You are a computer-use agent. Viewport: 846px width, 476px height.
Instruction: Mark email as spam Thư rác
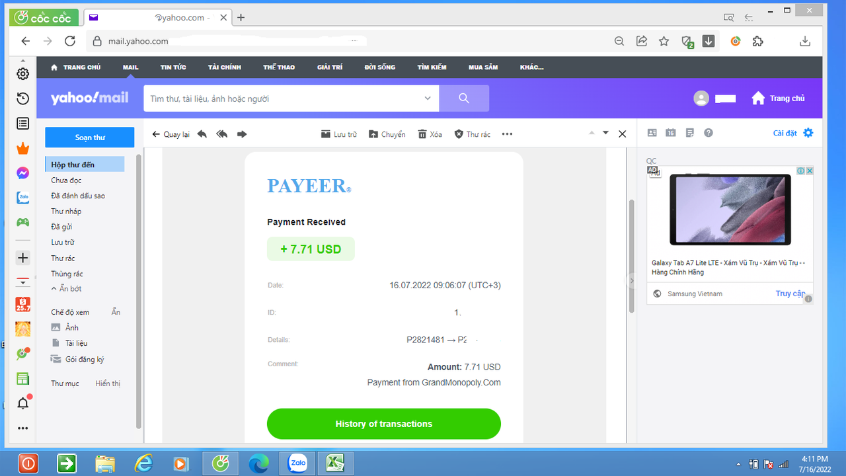pyautogui.click(x=472, y=134)
